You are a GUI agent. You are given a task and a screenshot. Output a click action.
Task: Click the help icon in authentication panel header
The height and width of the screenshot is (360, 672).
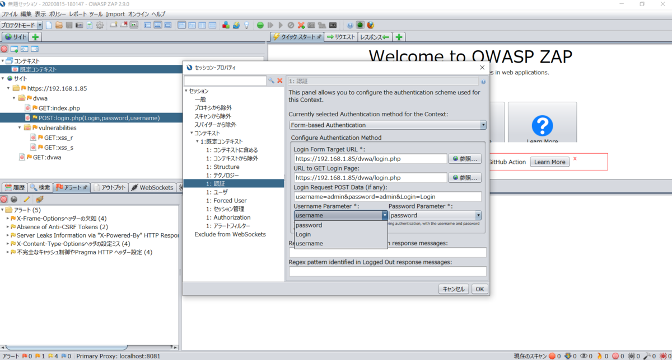pos(483,81)
